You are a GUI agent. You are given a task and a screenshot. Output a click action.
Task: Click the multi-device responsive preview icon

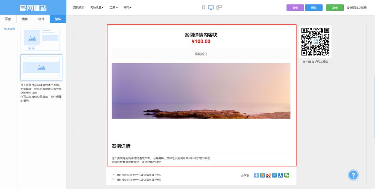tap(219, 7)
